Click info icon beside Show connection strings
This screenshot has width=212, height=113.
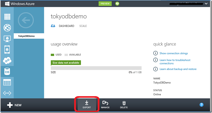point(156,53)
